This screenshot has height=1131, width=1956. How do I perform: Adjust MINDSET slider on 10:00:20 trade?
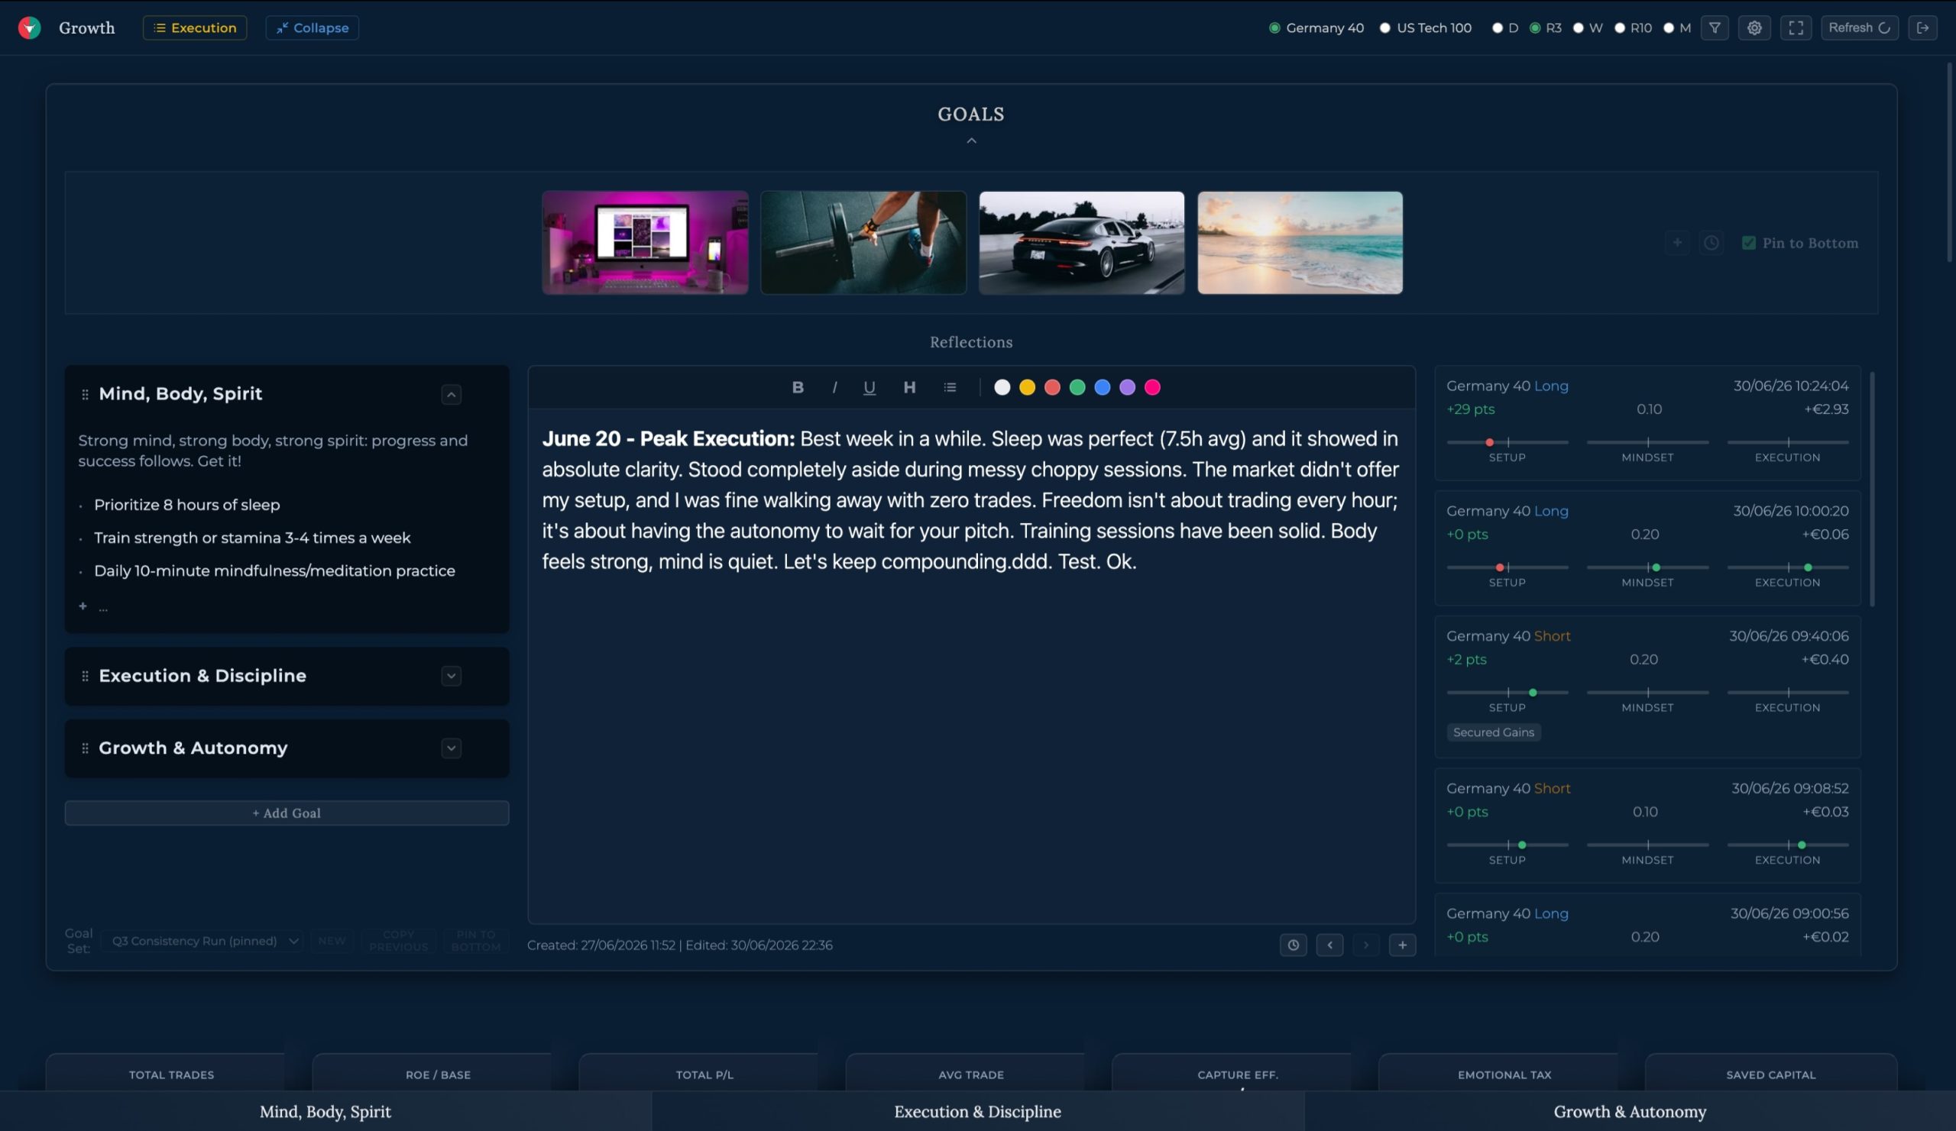click(1647, 567)
